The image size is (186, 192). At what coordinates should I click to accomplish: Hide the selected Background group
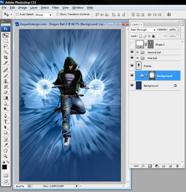click(132, 75)
